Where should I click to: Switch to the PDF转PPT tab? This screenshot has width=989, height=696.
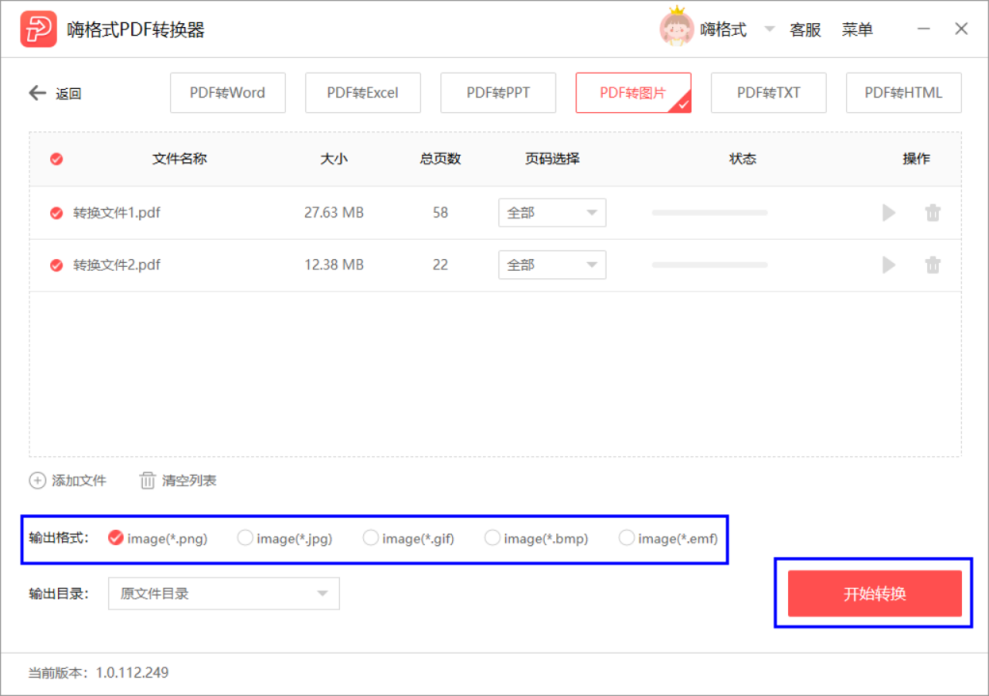tap(498, 93)
